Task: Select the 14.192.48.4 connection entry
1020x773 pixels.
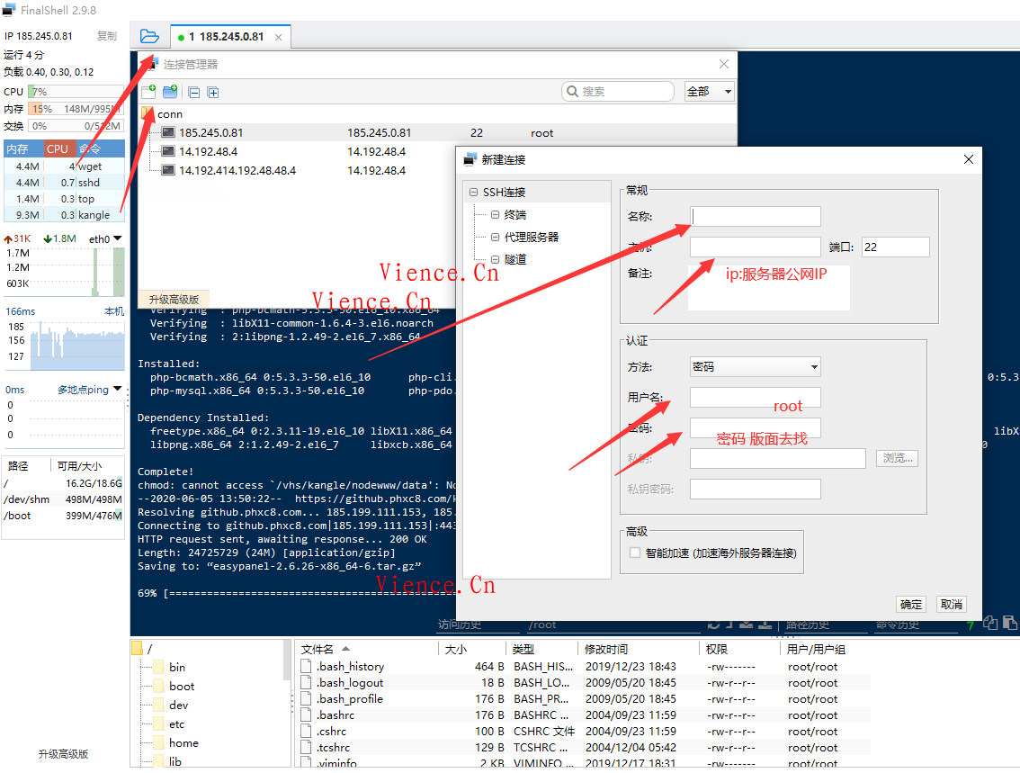Action: pos(208,152)
